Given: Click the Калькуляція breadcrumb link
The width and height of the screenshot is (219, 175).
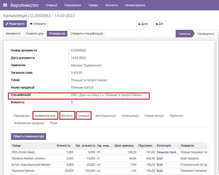Looking at the screenshot, I should [x=15, y=16].
